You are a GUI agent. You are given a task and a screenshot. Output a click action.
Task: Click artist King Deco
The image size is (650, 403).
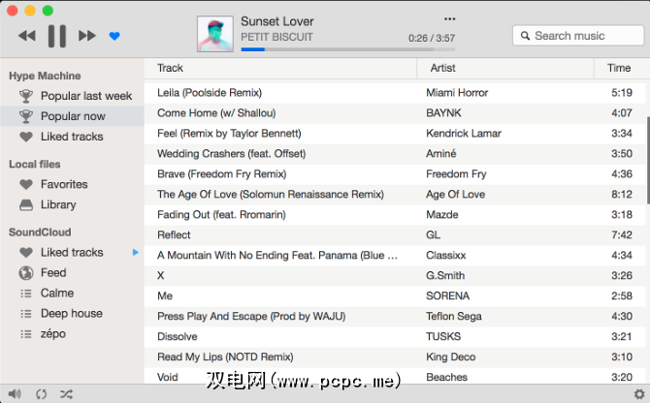point(450,357)
